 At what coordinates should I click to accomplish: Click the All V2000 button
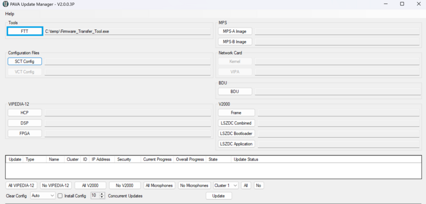pyautogui.click(x=90, y=185)
